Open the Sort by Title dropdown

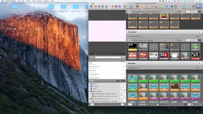click(94, 60)
